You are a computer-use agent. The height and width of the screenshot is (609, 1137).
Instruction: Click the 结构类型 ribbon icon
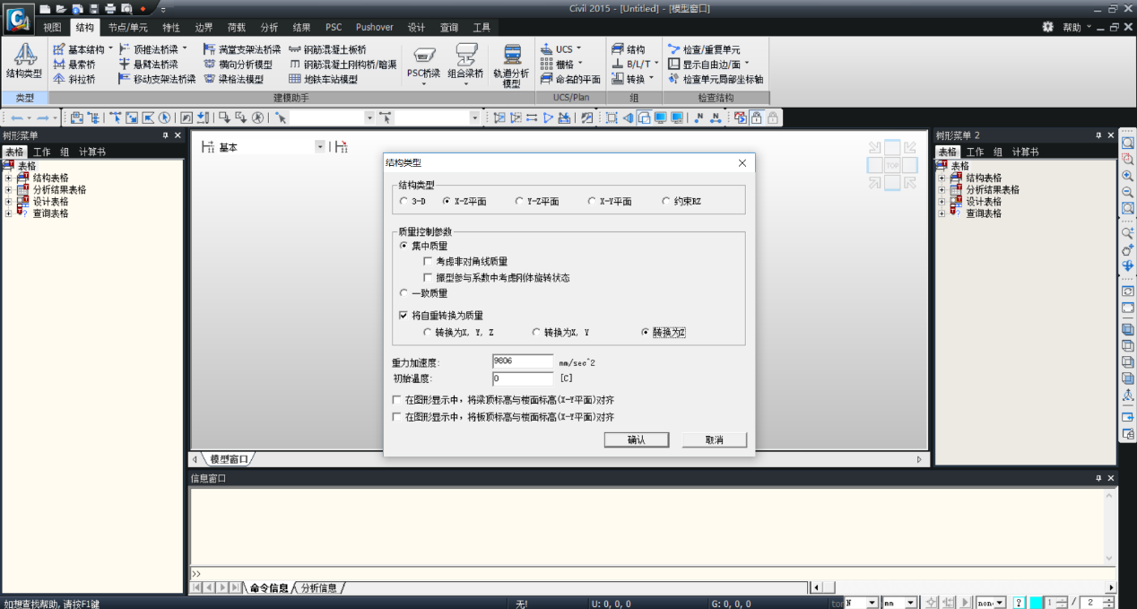coord(23,61)
